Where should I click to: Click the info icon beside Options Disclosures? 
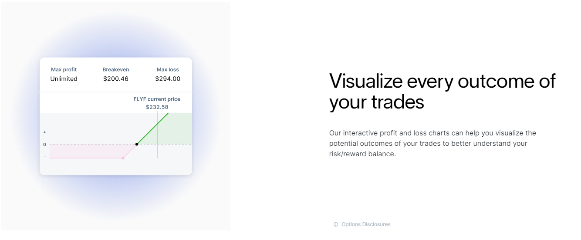click(336, 225)
